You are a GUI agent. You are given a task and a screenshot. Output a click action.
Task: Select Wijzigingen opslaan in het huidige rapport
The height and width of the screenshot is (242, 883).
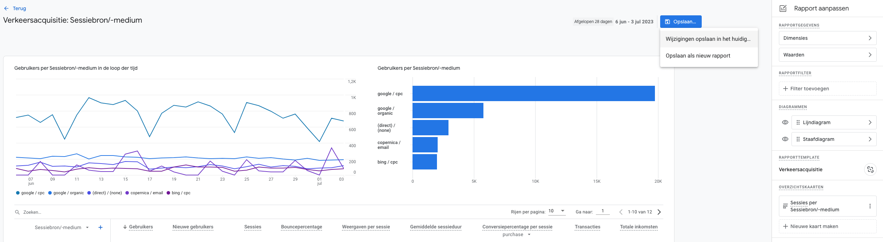tap(708, 39)
